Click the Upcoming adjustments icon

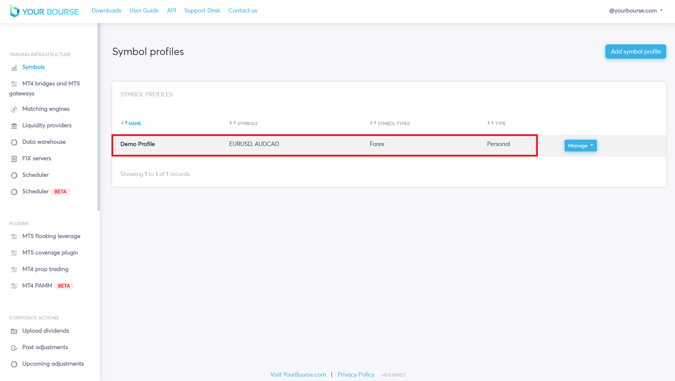[14, 364]
